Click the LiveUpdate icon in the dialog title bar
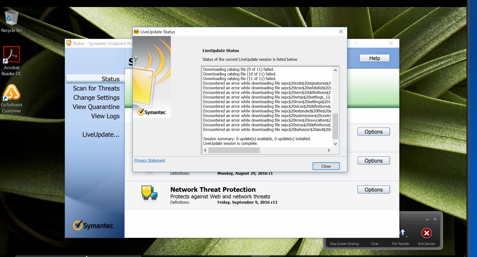 pos(136,32)
